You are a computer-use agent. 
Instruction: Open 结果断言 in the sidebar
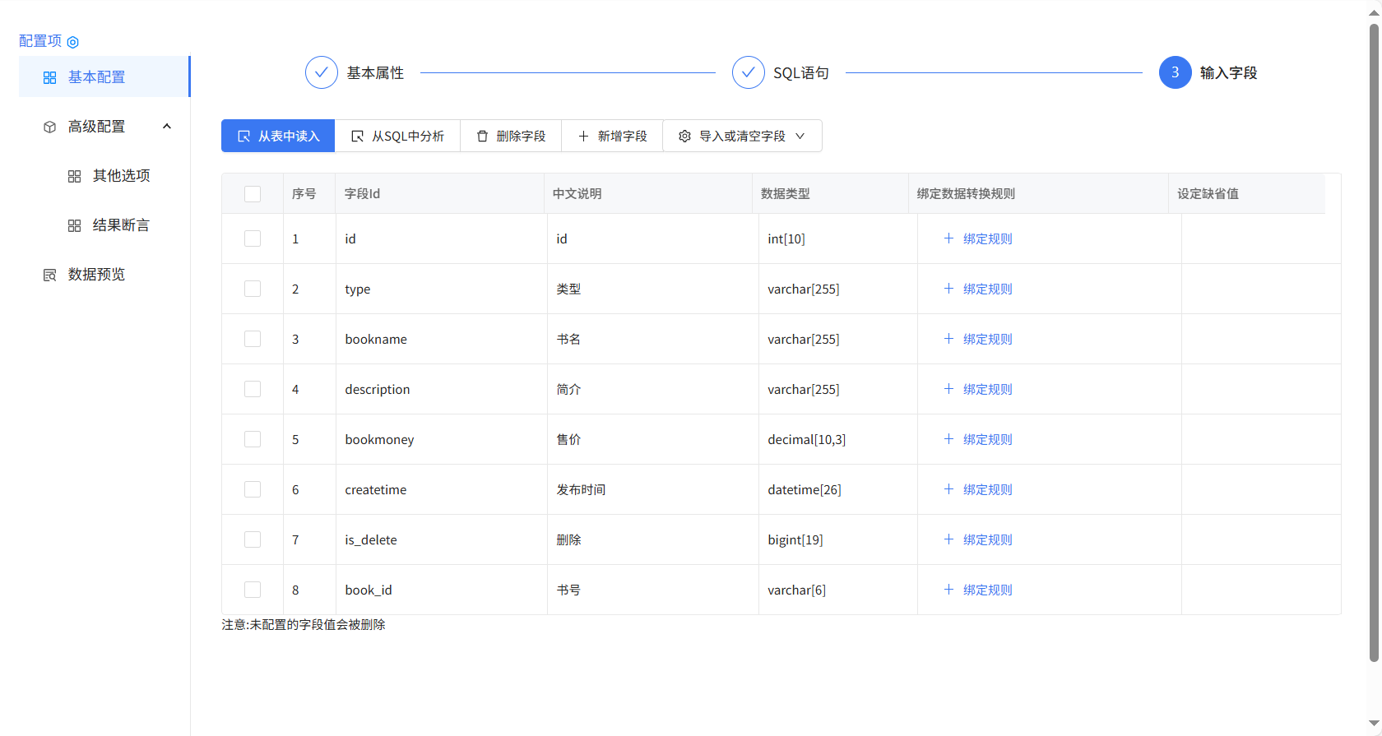(104, 225)
